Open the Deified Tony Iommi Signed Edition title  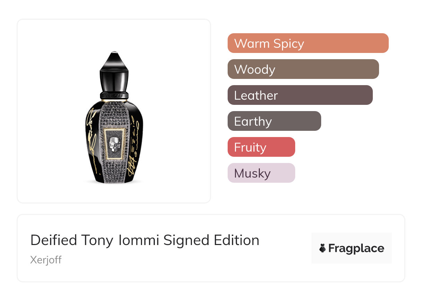pyautogui.click(x=145, y=240)
